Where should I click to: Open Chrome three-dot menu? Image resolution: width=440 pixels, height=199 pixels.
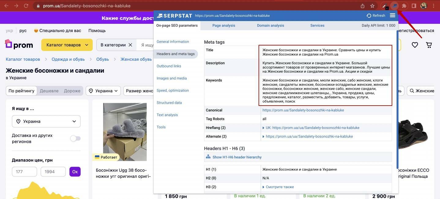(x=434, y=6)
